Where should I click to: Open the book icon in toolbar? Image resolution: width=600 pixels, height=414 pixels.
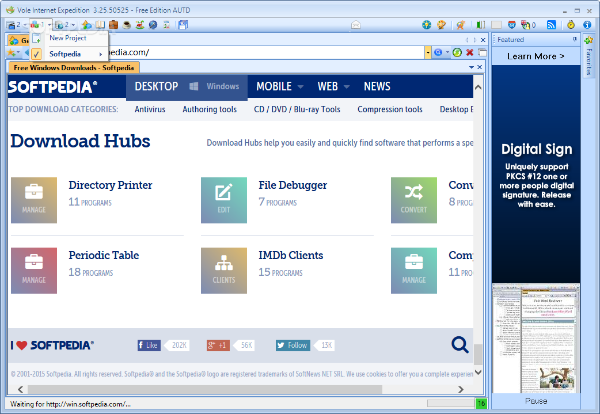point(100,25)
